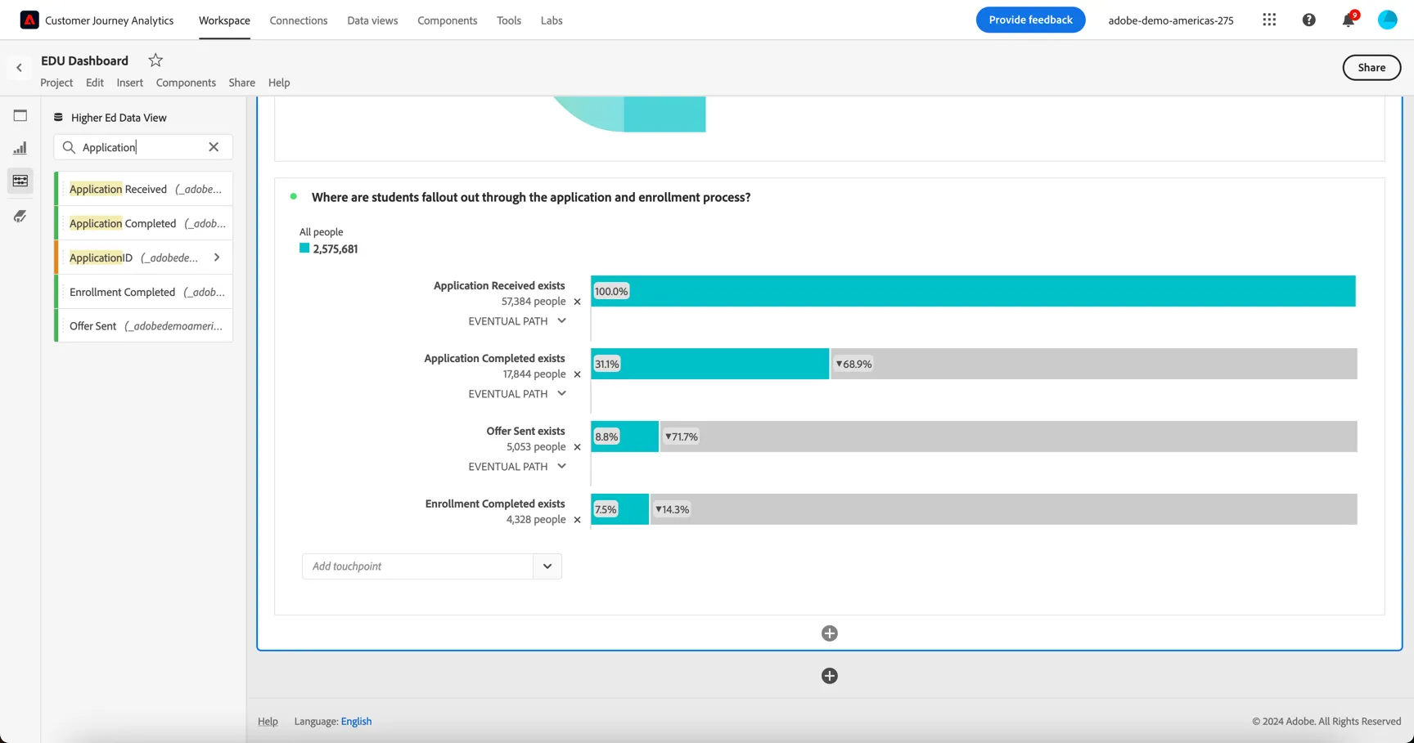Open the Insert menu
Image resolution: width=1414 pixels, height=743 pixels.
point(129,83)
